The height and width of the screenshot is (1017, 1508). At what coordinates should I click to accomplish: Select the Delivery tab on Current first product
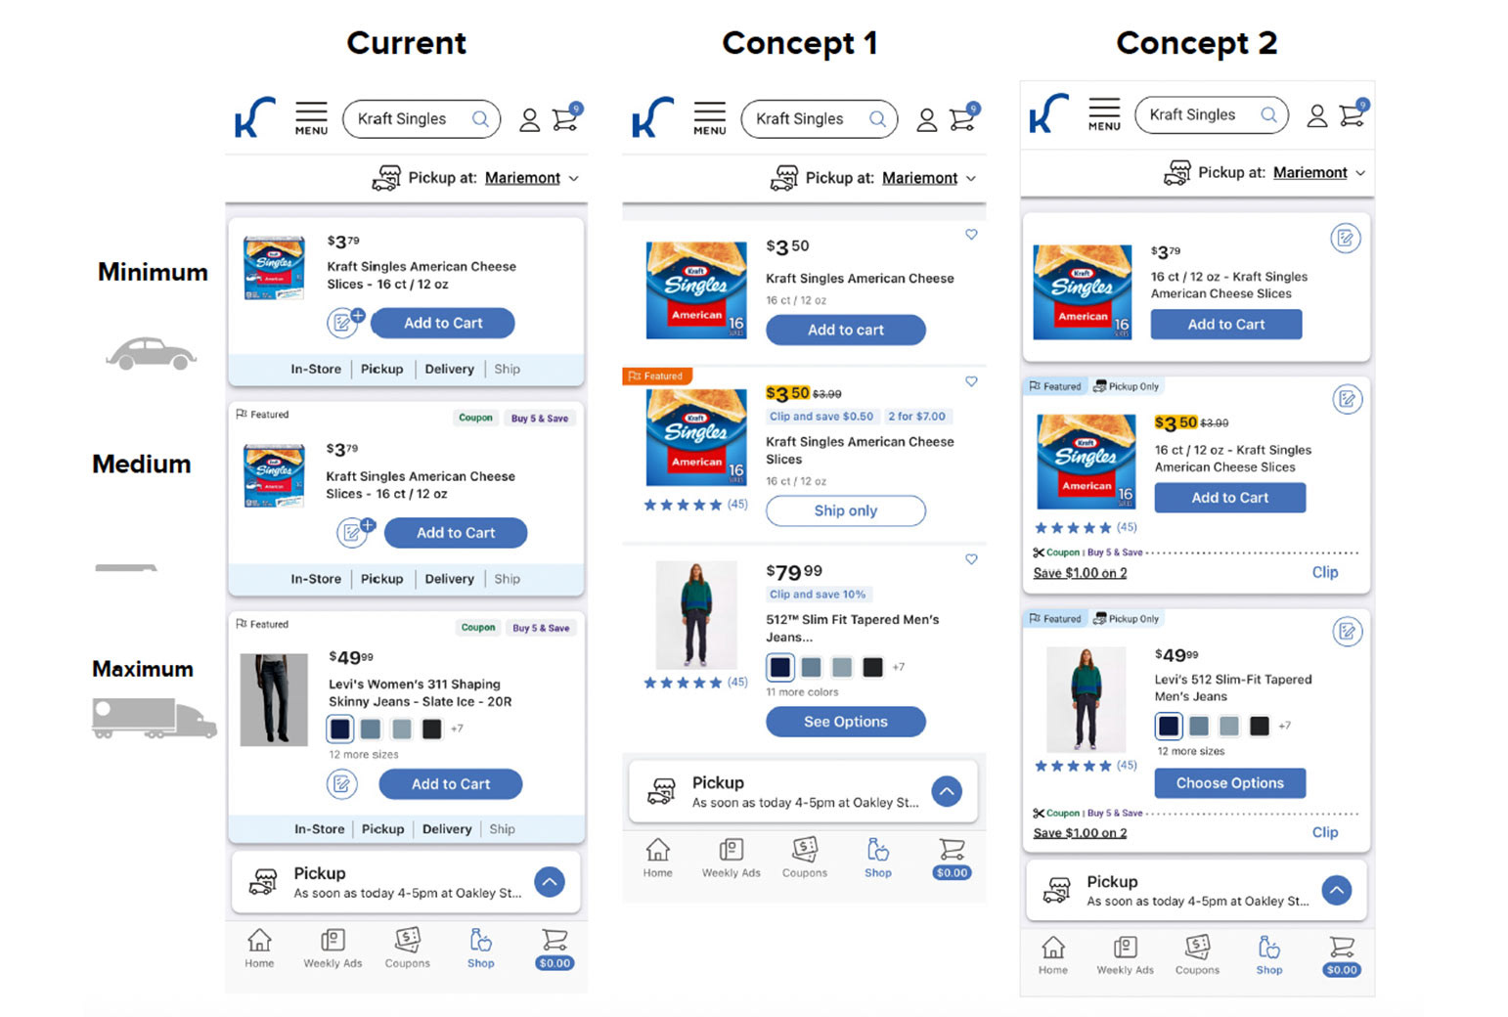449,369
